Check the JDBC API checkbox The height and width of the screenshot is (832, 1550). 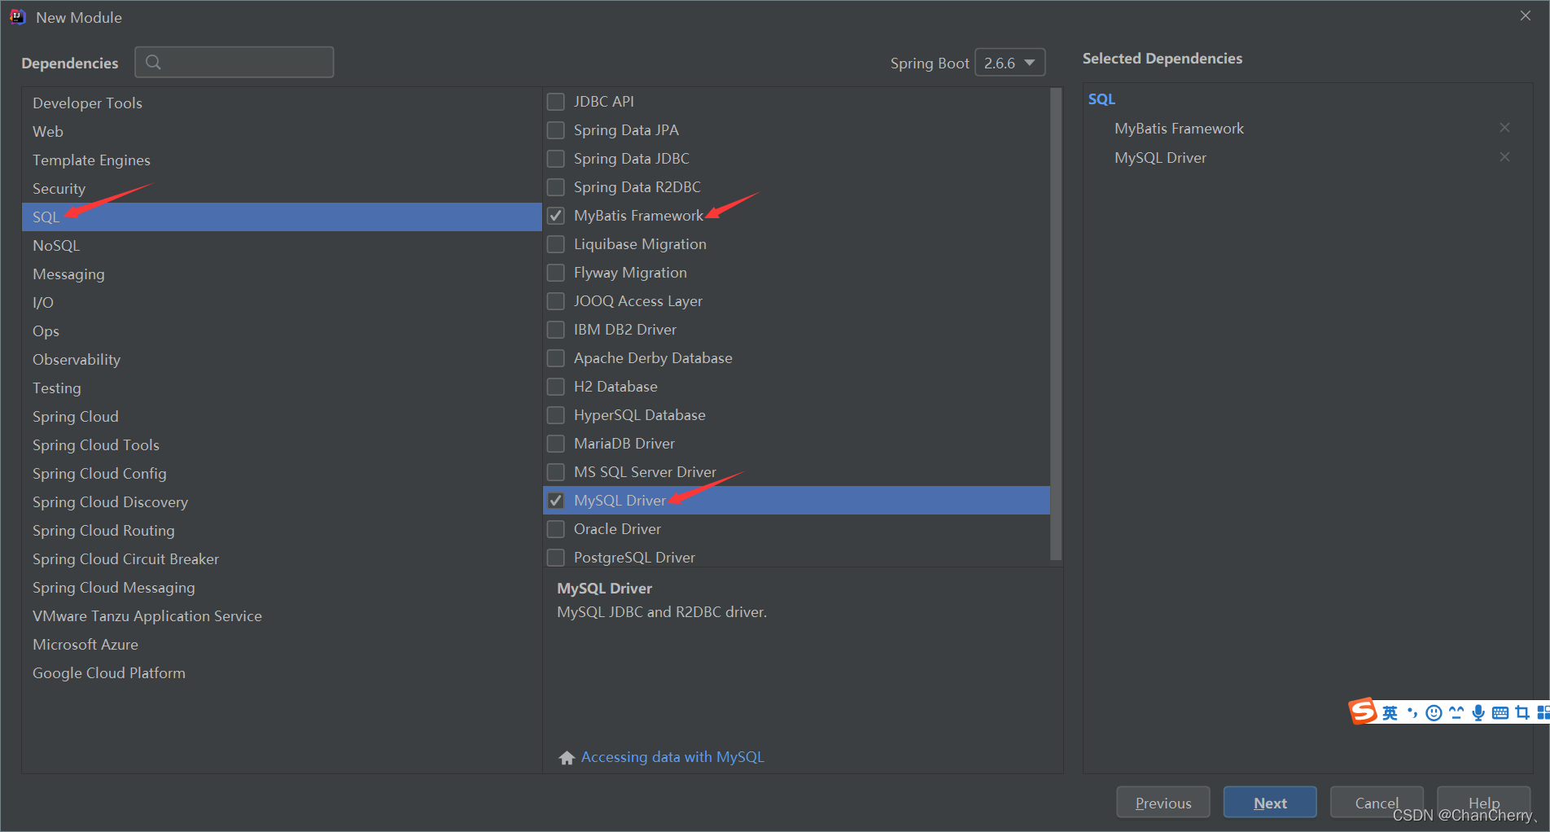coord(556,102)
